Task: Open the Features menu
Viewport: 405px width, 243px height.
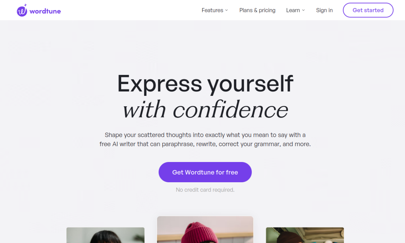Action: (212, 10)
